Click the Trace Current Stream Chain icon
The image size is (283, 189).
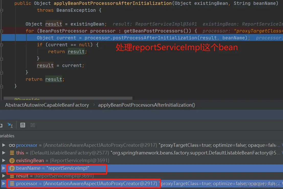pyautogui.click(x=33, y=125)
